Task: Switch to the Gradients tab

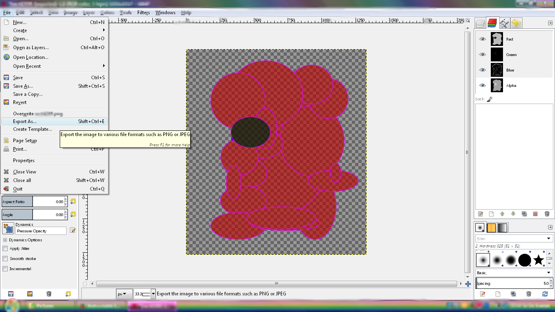Action: coord(503,227)
